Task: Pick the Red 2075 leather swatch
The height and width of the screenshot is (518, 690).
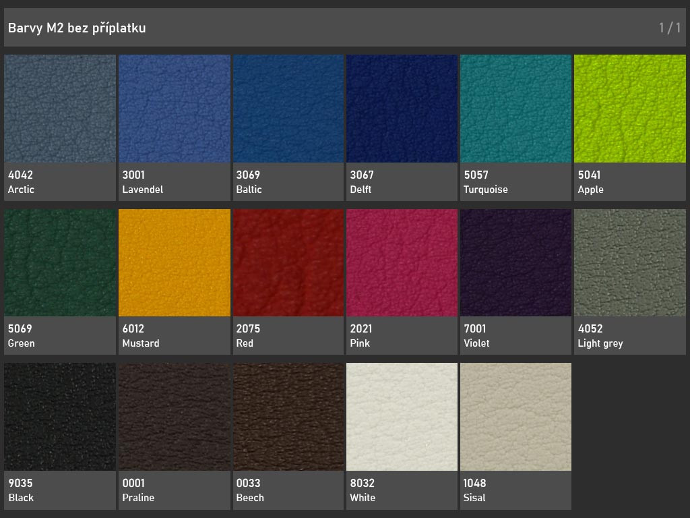Action: pyautogui.click(x=288, y=262)
